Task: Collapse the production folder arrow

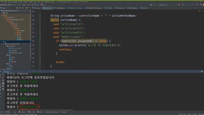Action: click(x=4, y=17)
